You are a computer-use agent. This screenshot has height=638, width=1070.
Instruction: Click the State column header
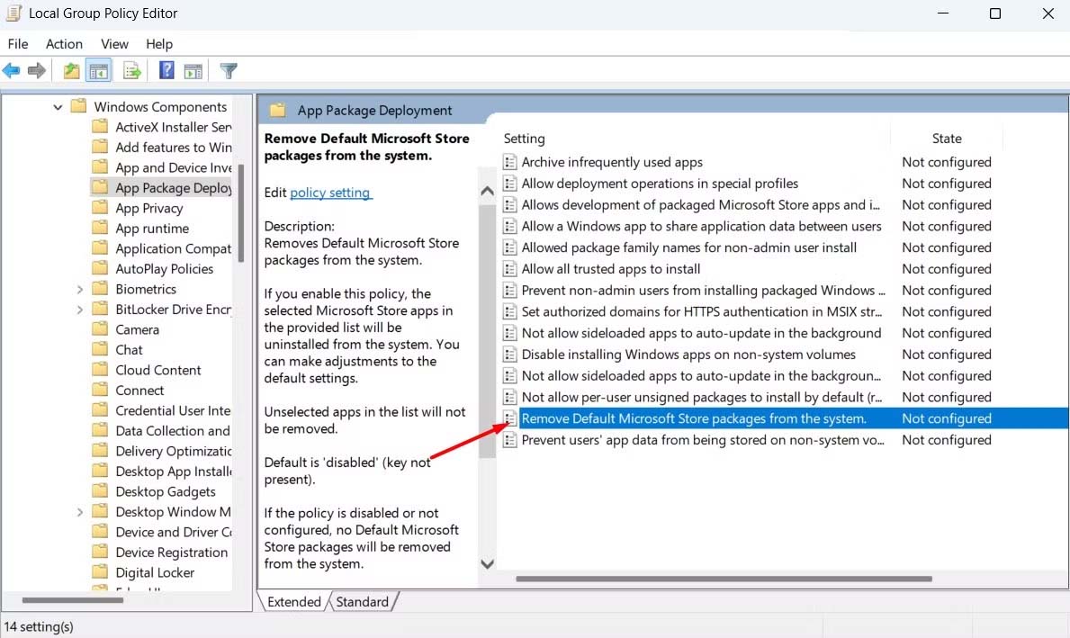click(x=947, y=139)
